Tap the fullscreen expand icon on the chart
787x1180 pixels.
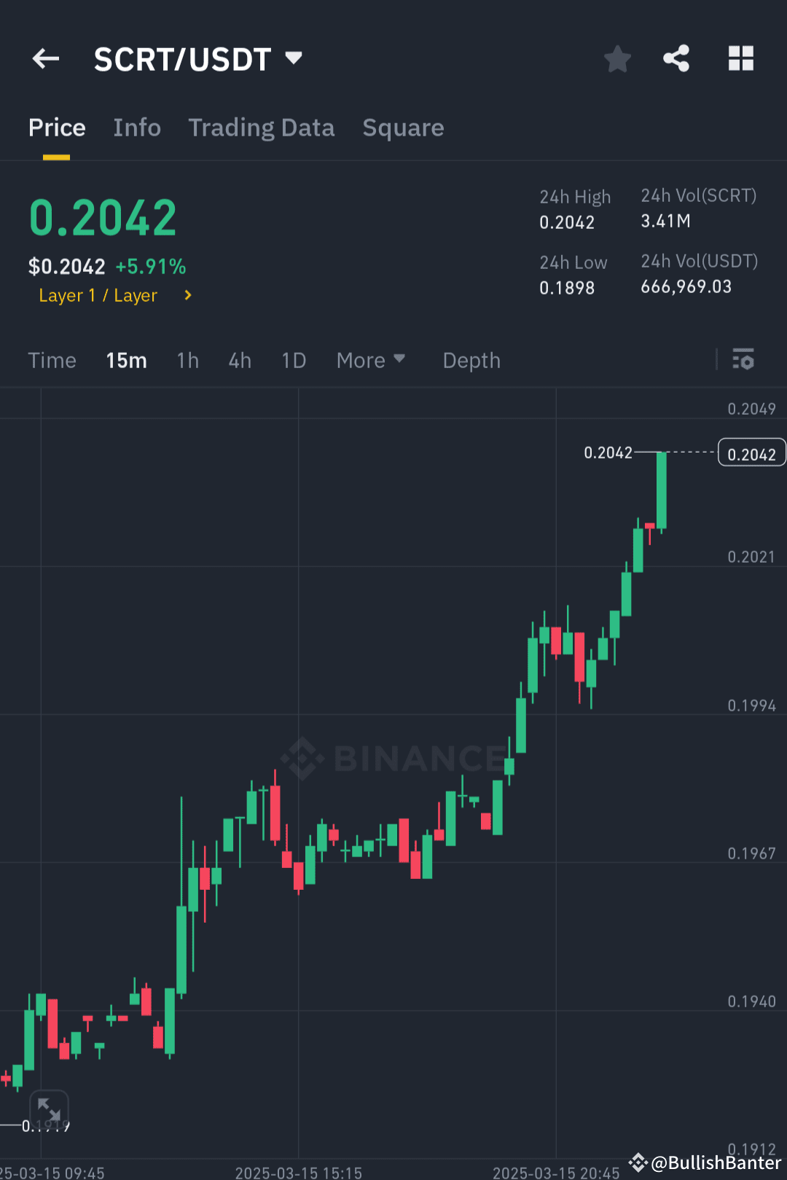click(x=48, y=1109)
